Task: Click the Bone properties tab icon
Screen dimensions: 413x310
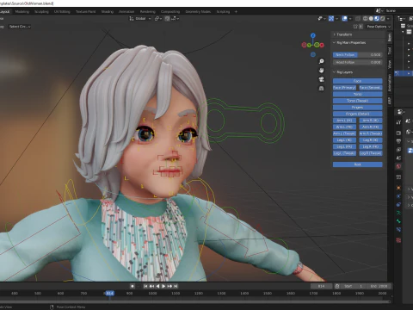Action: click(x=398, y=221)
